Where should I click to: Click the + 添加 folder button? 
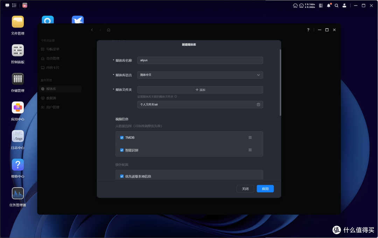coord(200,90)
